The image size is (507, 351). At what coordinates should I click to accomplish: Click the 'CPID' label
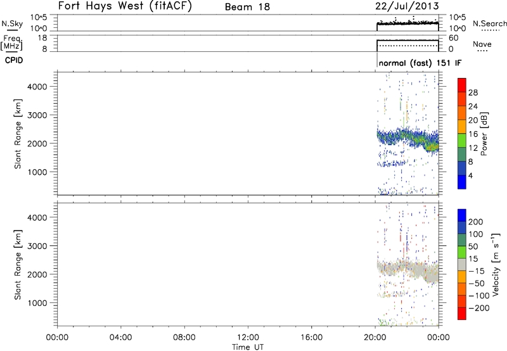tap(14, 60)
